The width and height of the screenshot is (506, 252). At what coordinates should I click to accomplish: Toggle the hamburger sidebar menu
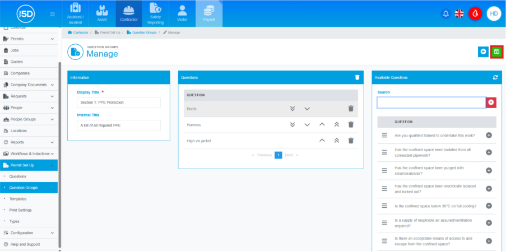click(x=53, y=14)
